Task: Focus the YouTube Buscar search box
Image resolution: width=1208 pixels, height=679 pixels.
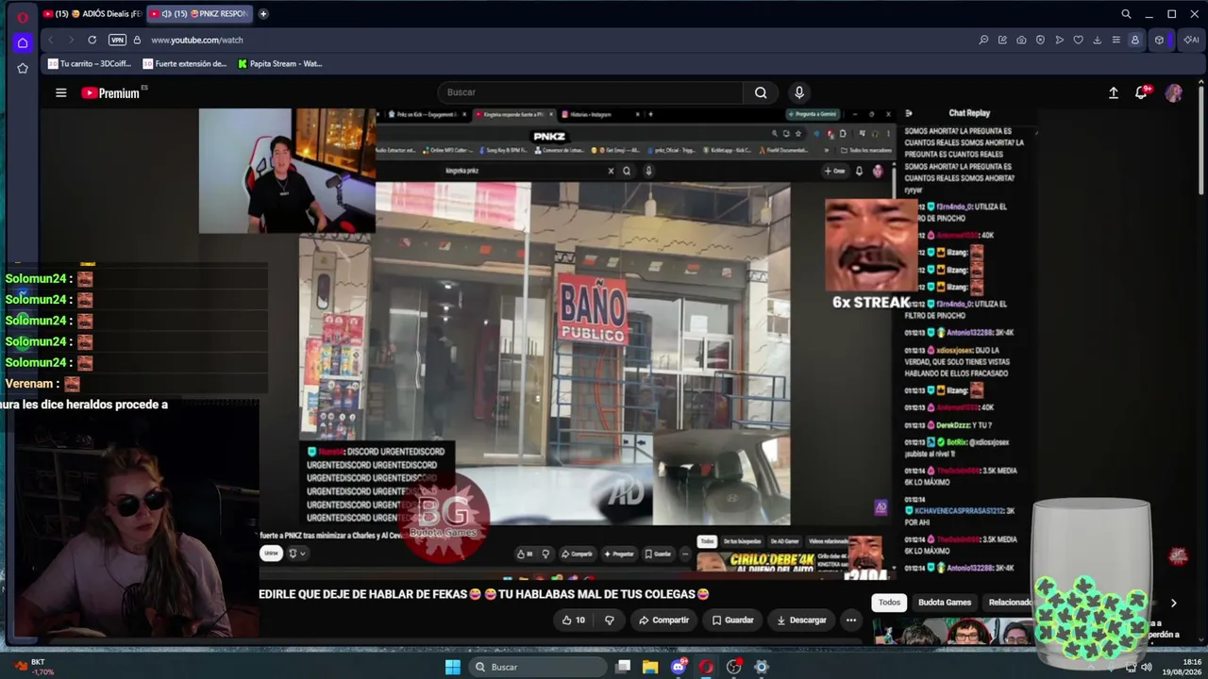Action: point(589,92)
